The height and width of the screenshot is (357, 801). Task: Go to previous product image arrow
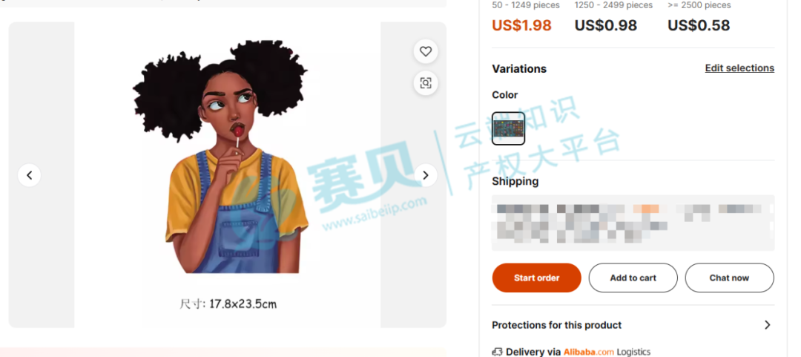pos(29,175)
